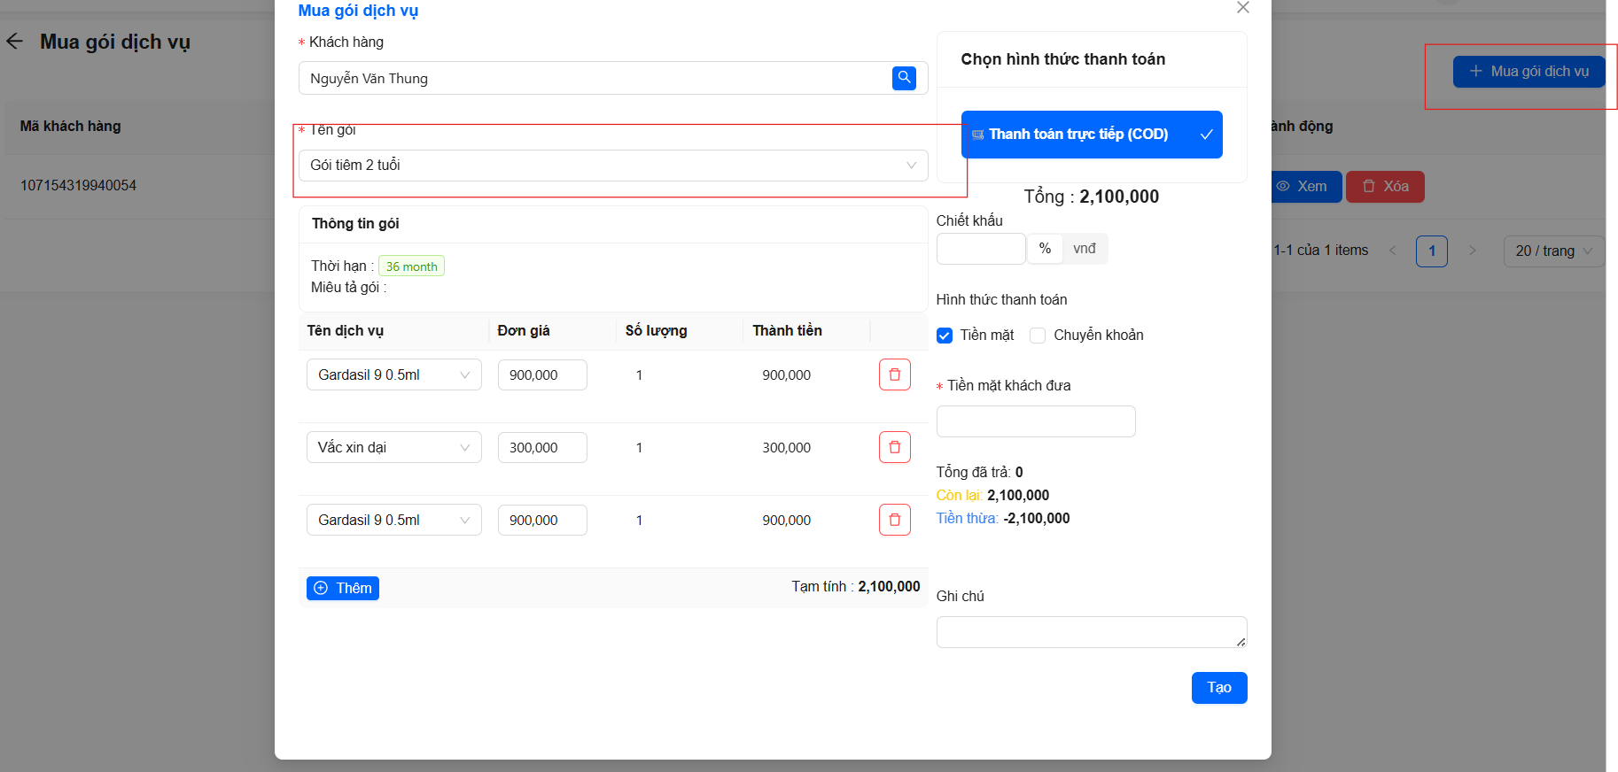Click the customer search magnifier icon
The height and width of the screenshot is (772, 1618).
[904, 78]
